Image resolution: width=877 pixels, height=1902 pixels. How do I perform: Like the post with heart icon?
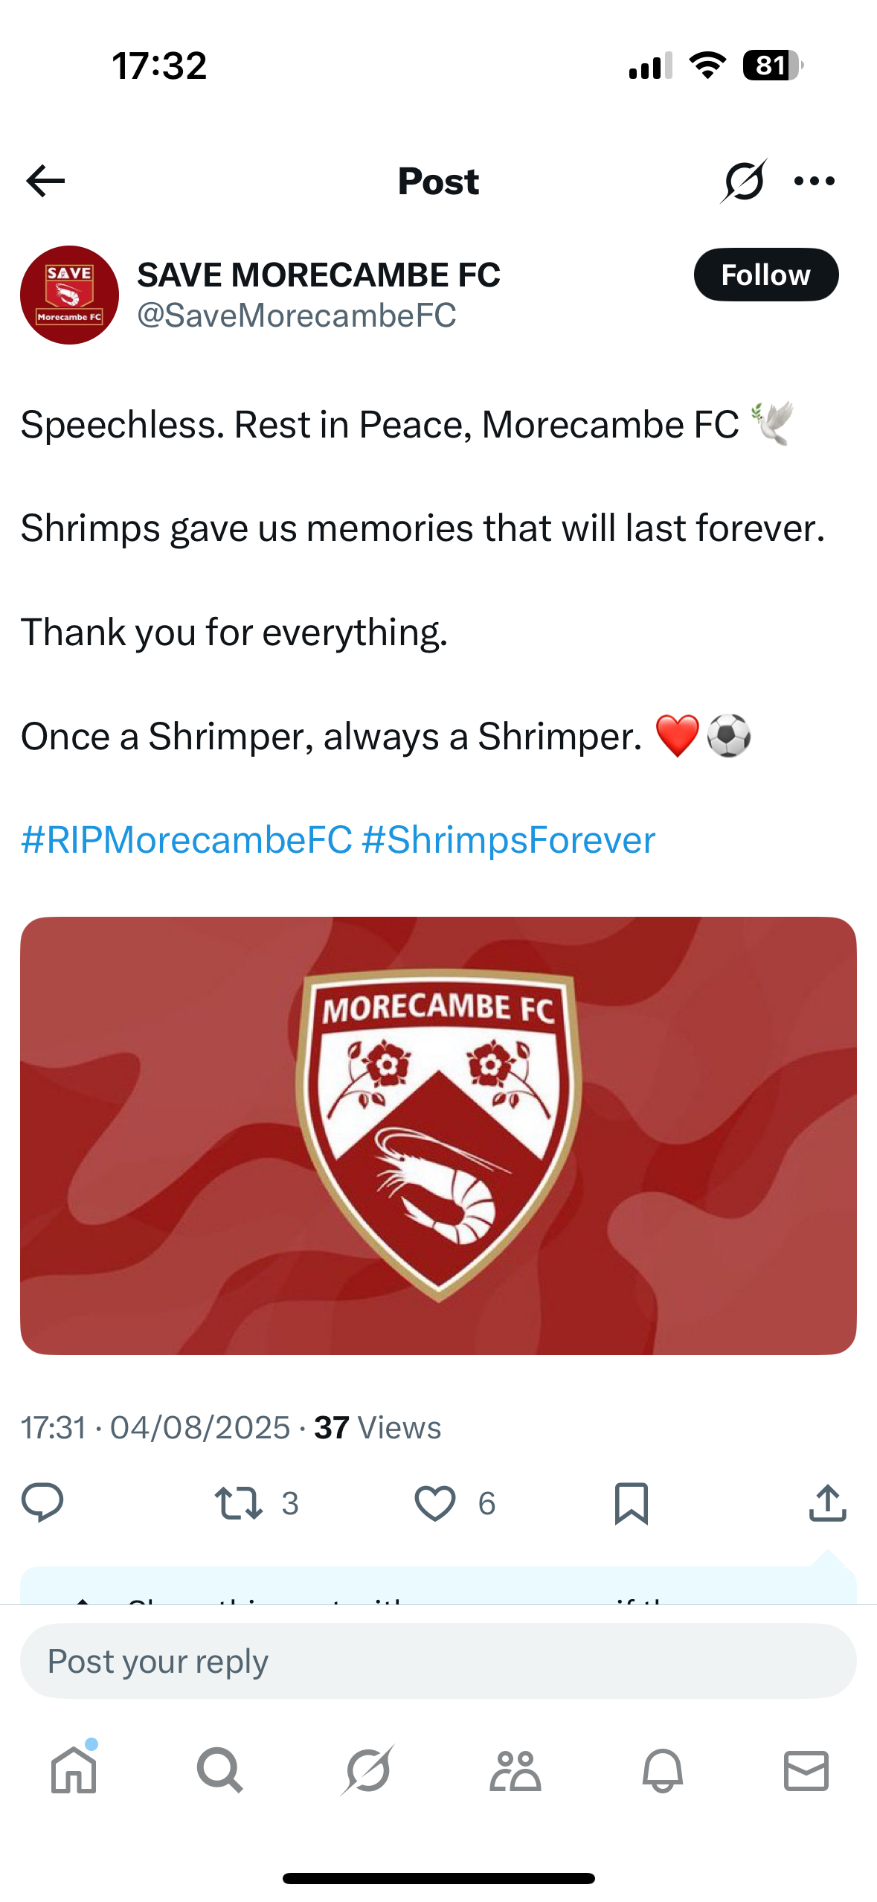click(434, 1502)
